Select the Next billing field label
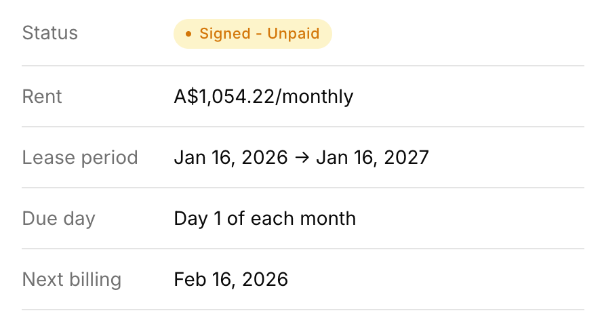This screenshot has height=313, width=602. tap(72, 279)
